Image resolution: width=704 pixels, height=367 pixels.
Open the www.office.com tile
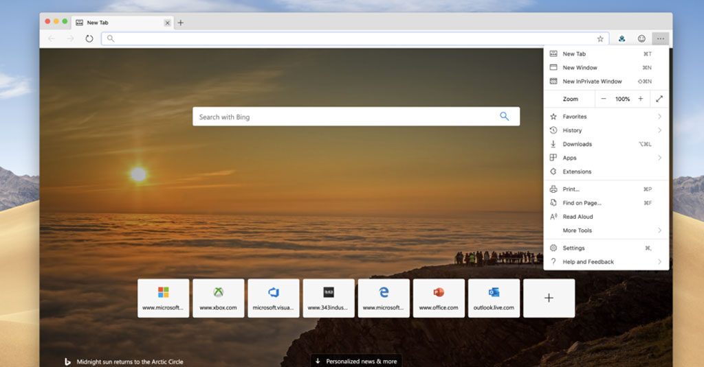(x=439, y=298)
